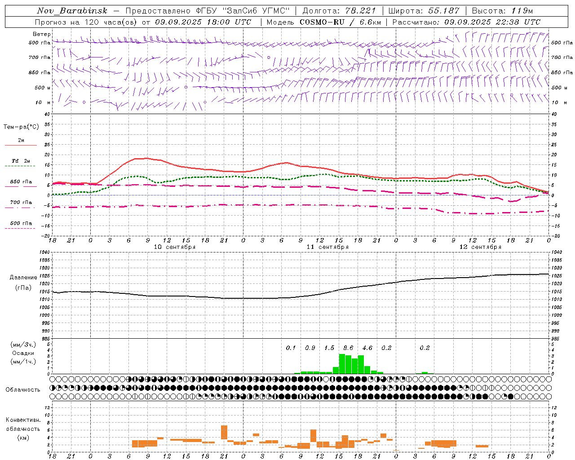Screen dimensions: 575x460
Task: Click the 10 сентября date label
Action: (174, 247)
